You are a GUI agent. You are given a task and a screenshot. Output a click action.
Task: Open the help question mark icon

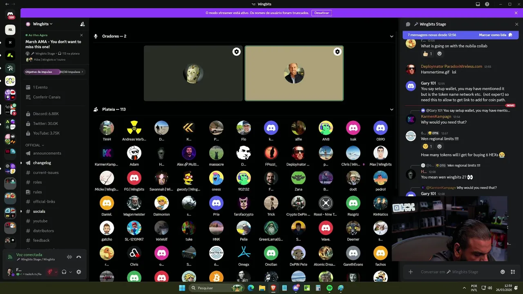pyautogui.click(x=487, y=4)
